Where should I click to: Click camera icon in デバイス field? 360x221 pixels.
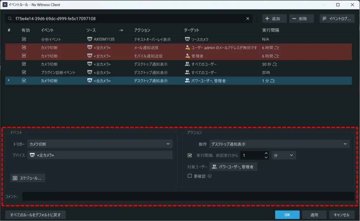pyautogui.click(x=32, y=155)
